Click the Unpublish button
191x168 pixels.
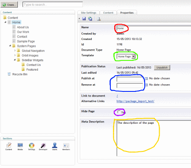point(162,68)
